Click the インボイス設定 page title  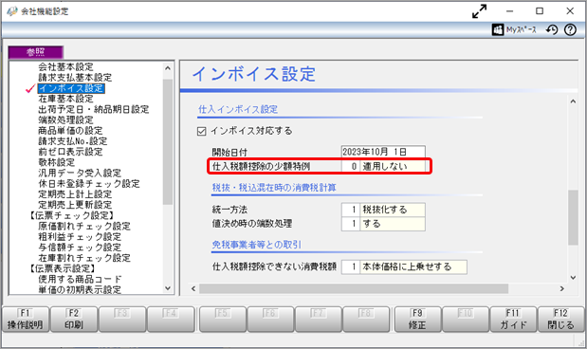tap(254, 74)
